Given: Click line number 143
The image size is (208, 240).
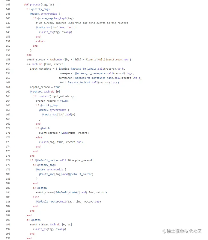Looking at the screenshot, I should coord(8,5).
